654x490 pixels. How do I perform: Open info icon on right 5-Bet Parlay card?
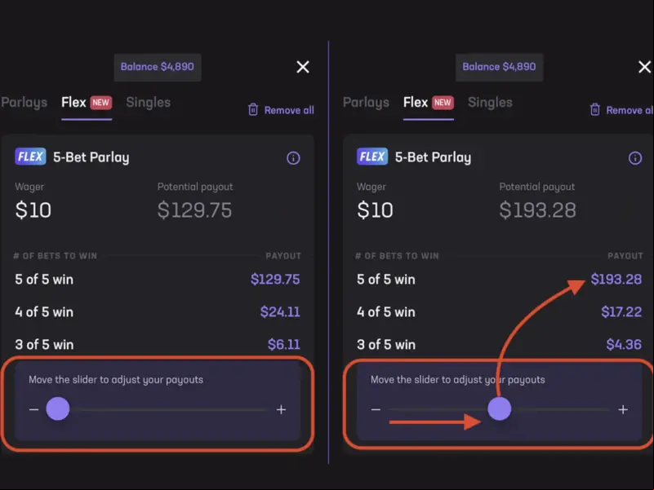tap(635, 158)
